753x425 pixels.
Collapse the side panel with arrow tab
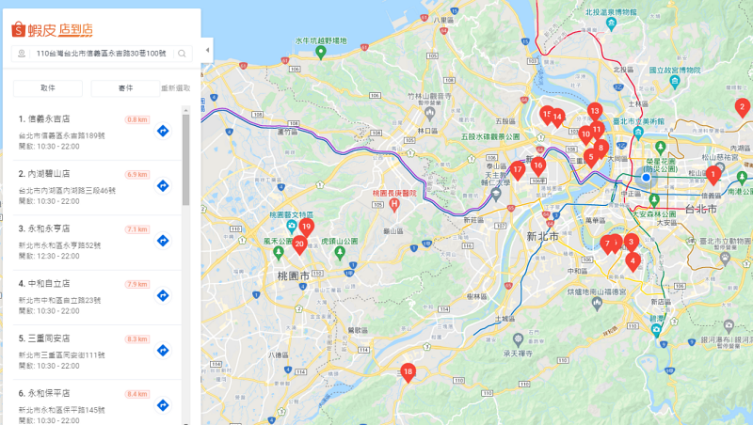pos(207,50)
